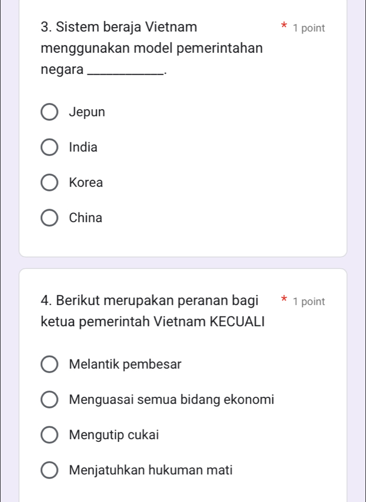This screenshot has height=502, width=366.
Task: Pick the Korea radio button
Action: [50, 183]
